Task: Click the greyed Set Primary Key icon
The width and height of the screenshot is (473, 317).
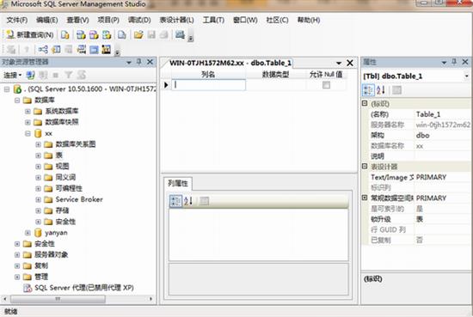Action: 27,50
